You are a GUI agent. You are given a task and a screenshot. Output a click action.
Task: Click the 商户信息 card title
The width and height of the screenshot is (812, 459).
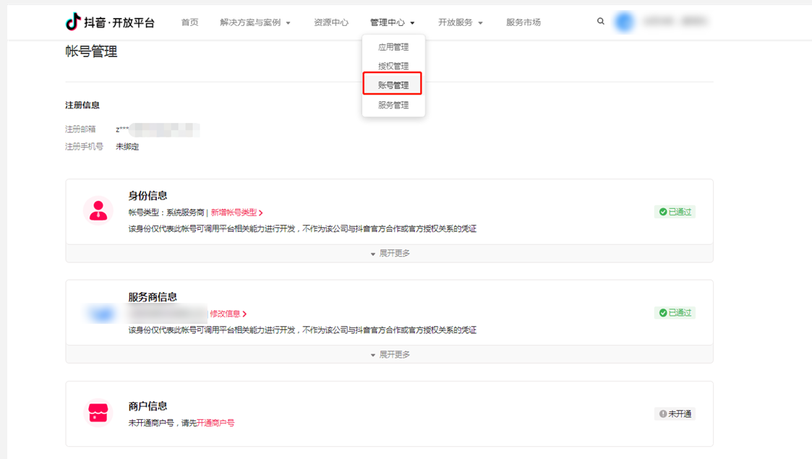click(148, 406)
